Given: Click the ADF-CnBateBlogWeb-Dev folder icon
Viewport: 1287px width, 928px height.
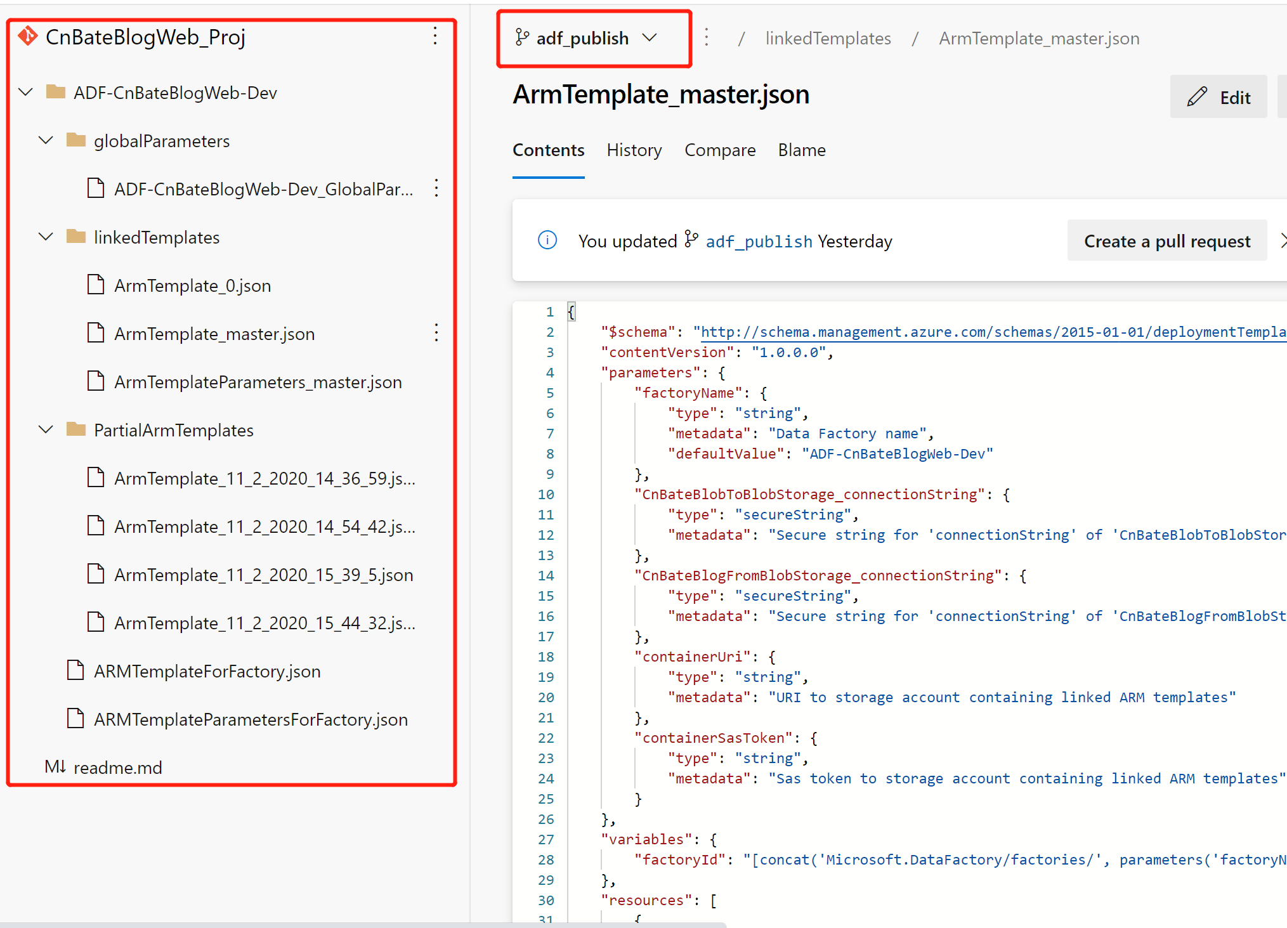Looking at the screenshot, I should tap(56, 92).
